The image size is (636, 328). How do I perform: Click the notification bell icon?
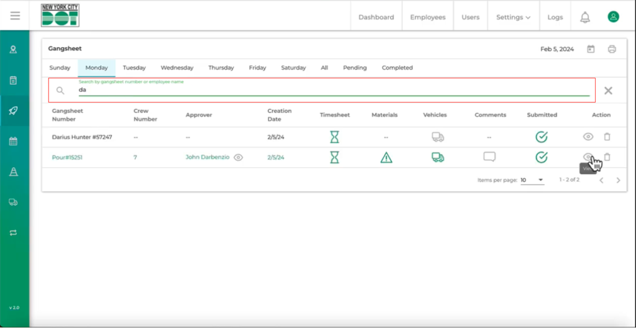coord(584,17)
